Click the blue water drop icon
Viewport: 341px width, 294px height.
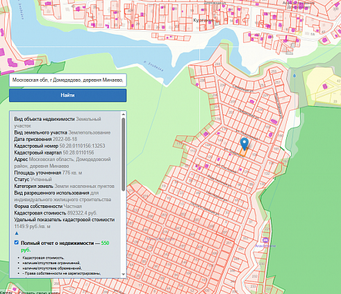point(294,76)
